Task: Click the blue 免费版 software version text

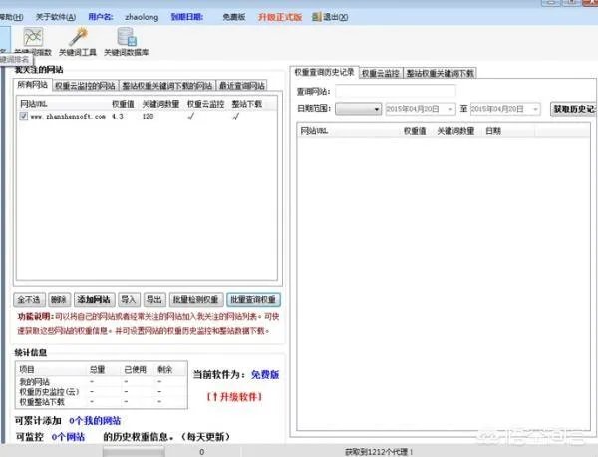Action: (265, 375)
